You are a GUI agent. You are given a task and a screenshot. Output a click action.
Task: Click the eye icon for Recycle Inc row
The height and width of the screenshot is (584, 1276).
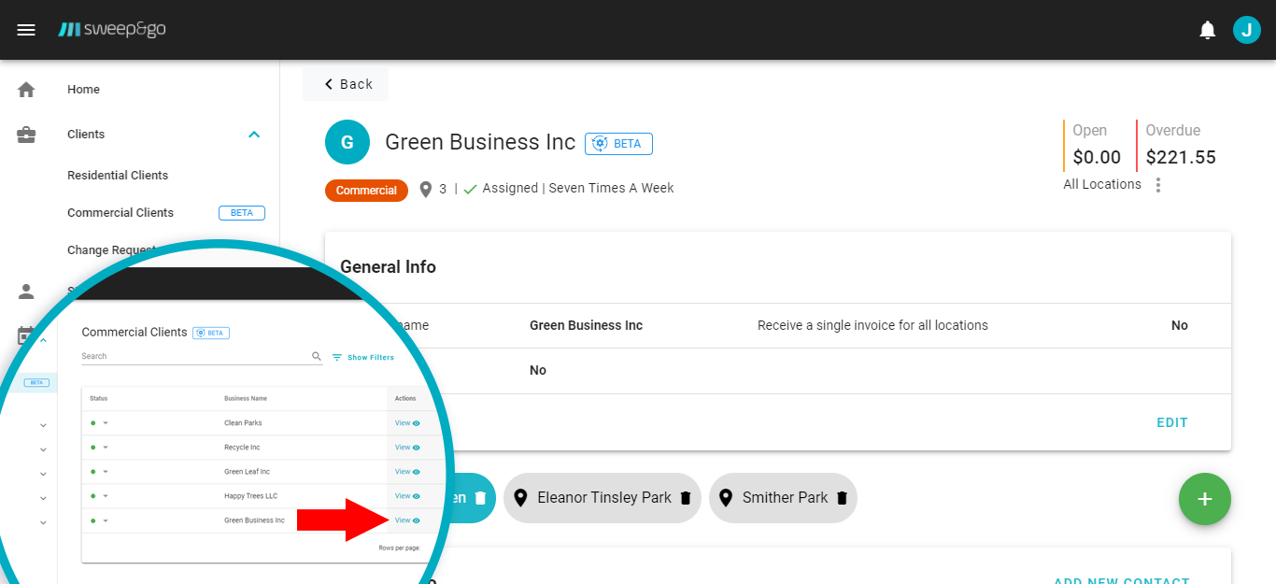(417, 448)
